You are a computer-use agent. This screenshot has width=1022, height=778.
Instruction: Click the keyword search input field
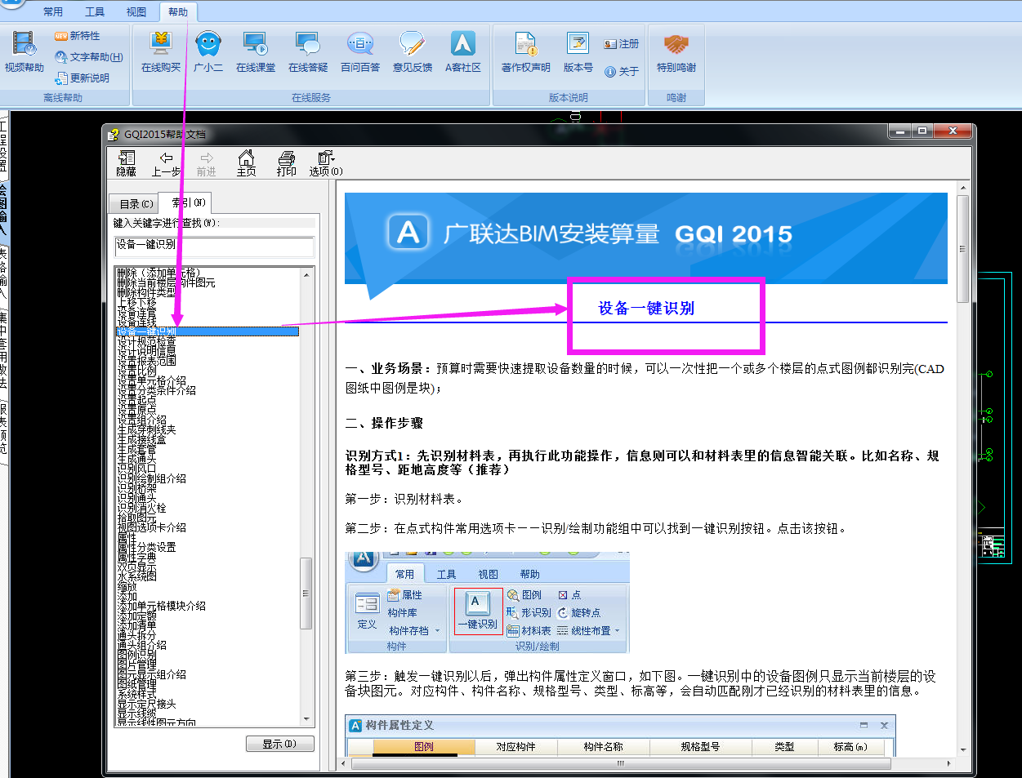click(x=214, y=245)
